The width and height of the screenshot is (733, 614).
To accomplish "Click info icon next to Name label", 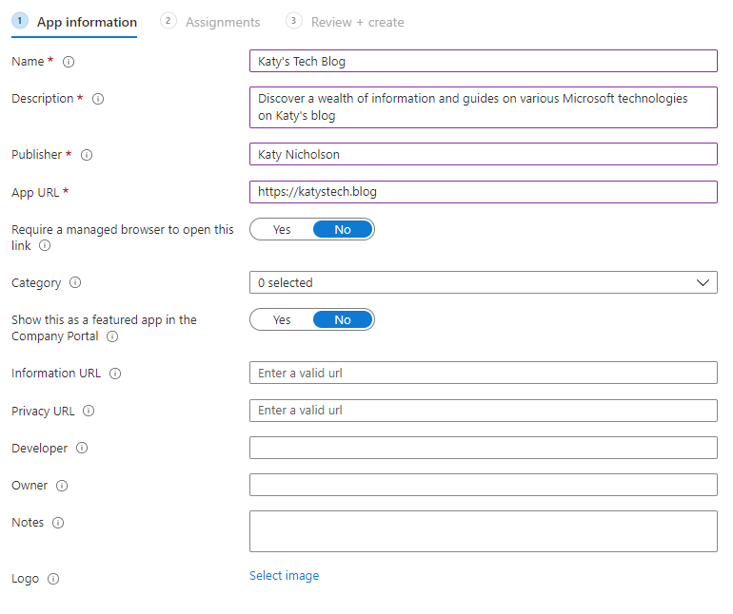I will (68, 62).
